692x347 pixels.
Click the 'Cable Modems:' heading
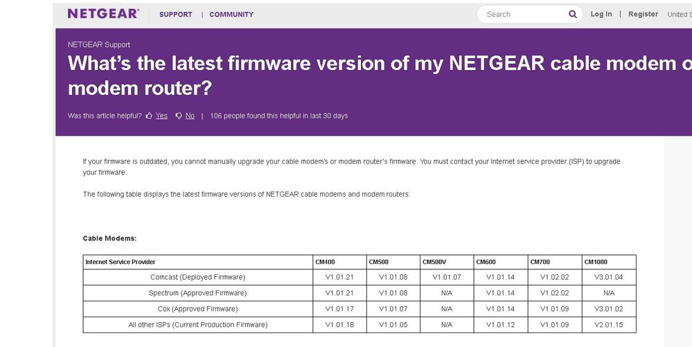110,238
